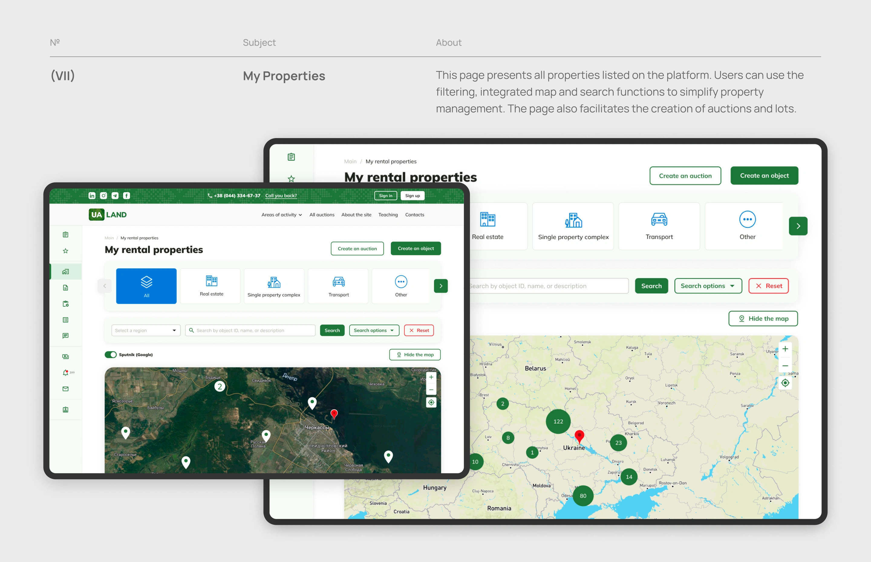Open About the site menu item
The width and height of the screenshot is (871, 562).
tap(357, 215)
